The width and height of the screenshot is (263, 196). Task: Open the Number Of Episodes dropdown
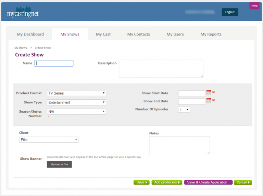184,110
